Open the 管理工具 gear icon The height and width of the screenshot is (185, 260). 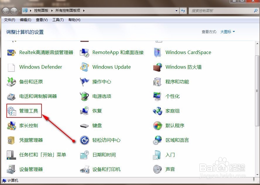12,111
